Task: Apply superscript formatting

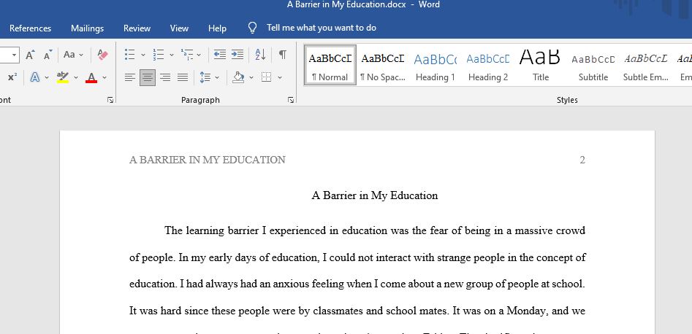Action: [x=12, y=77]
